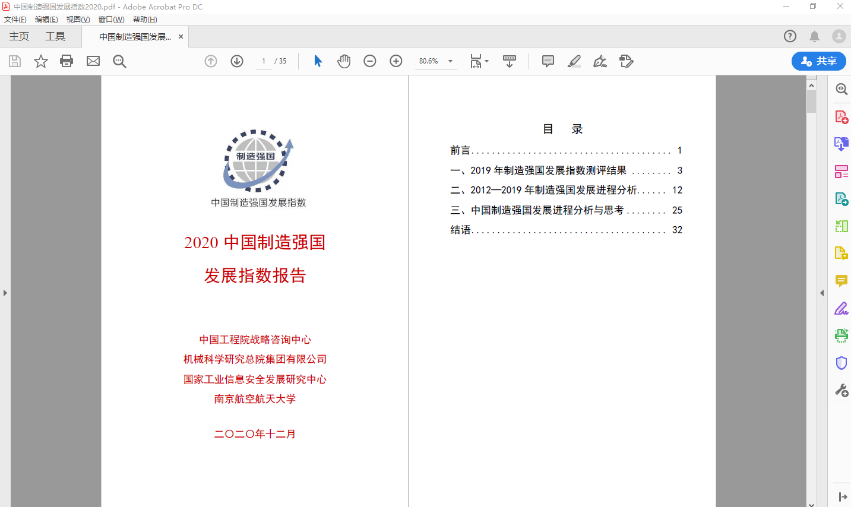Collapse the right tools pane
851x507 pixels.
[x=842, y=497]
